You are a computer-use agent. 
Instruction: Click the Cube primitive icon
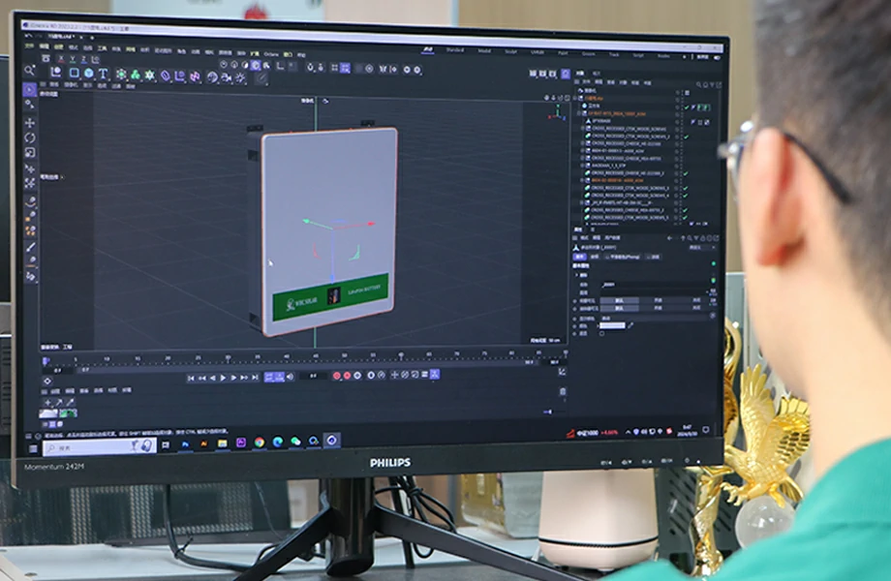[x=74, y=74]
